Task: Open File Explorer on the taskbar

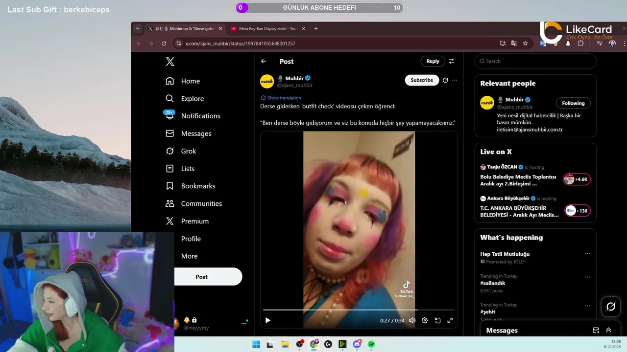Action: tap(285, 345)
